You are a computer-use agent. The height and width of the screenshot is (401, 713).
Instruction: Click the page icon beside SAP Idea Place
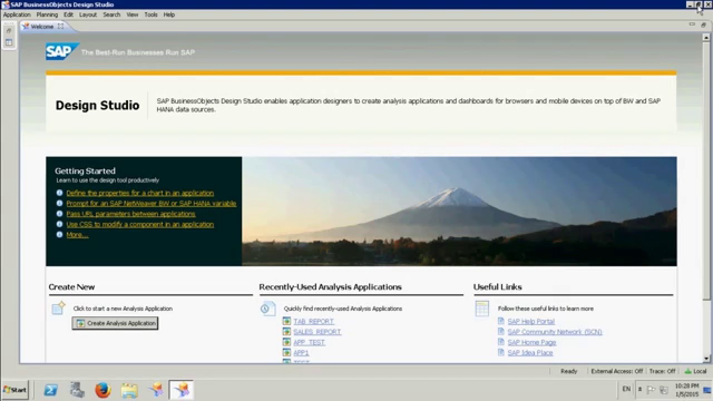(501, 353)
